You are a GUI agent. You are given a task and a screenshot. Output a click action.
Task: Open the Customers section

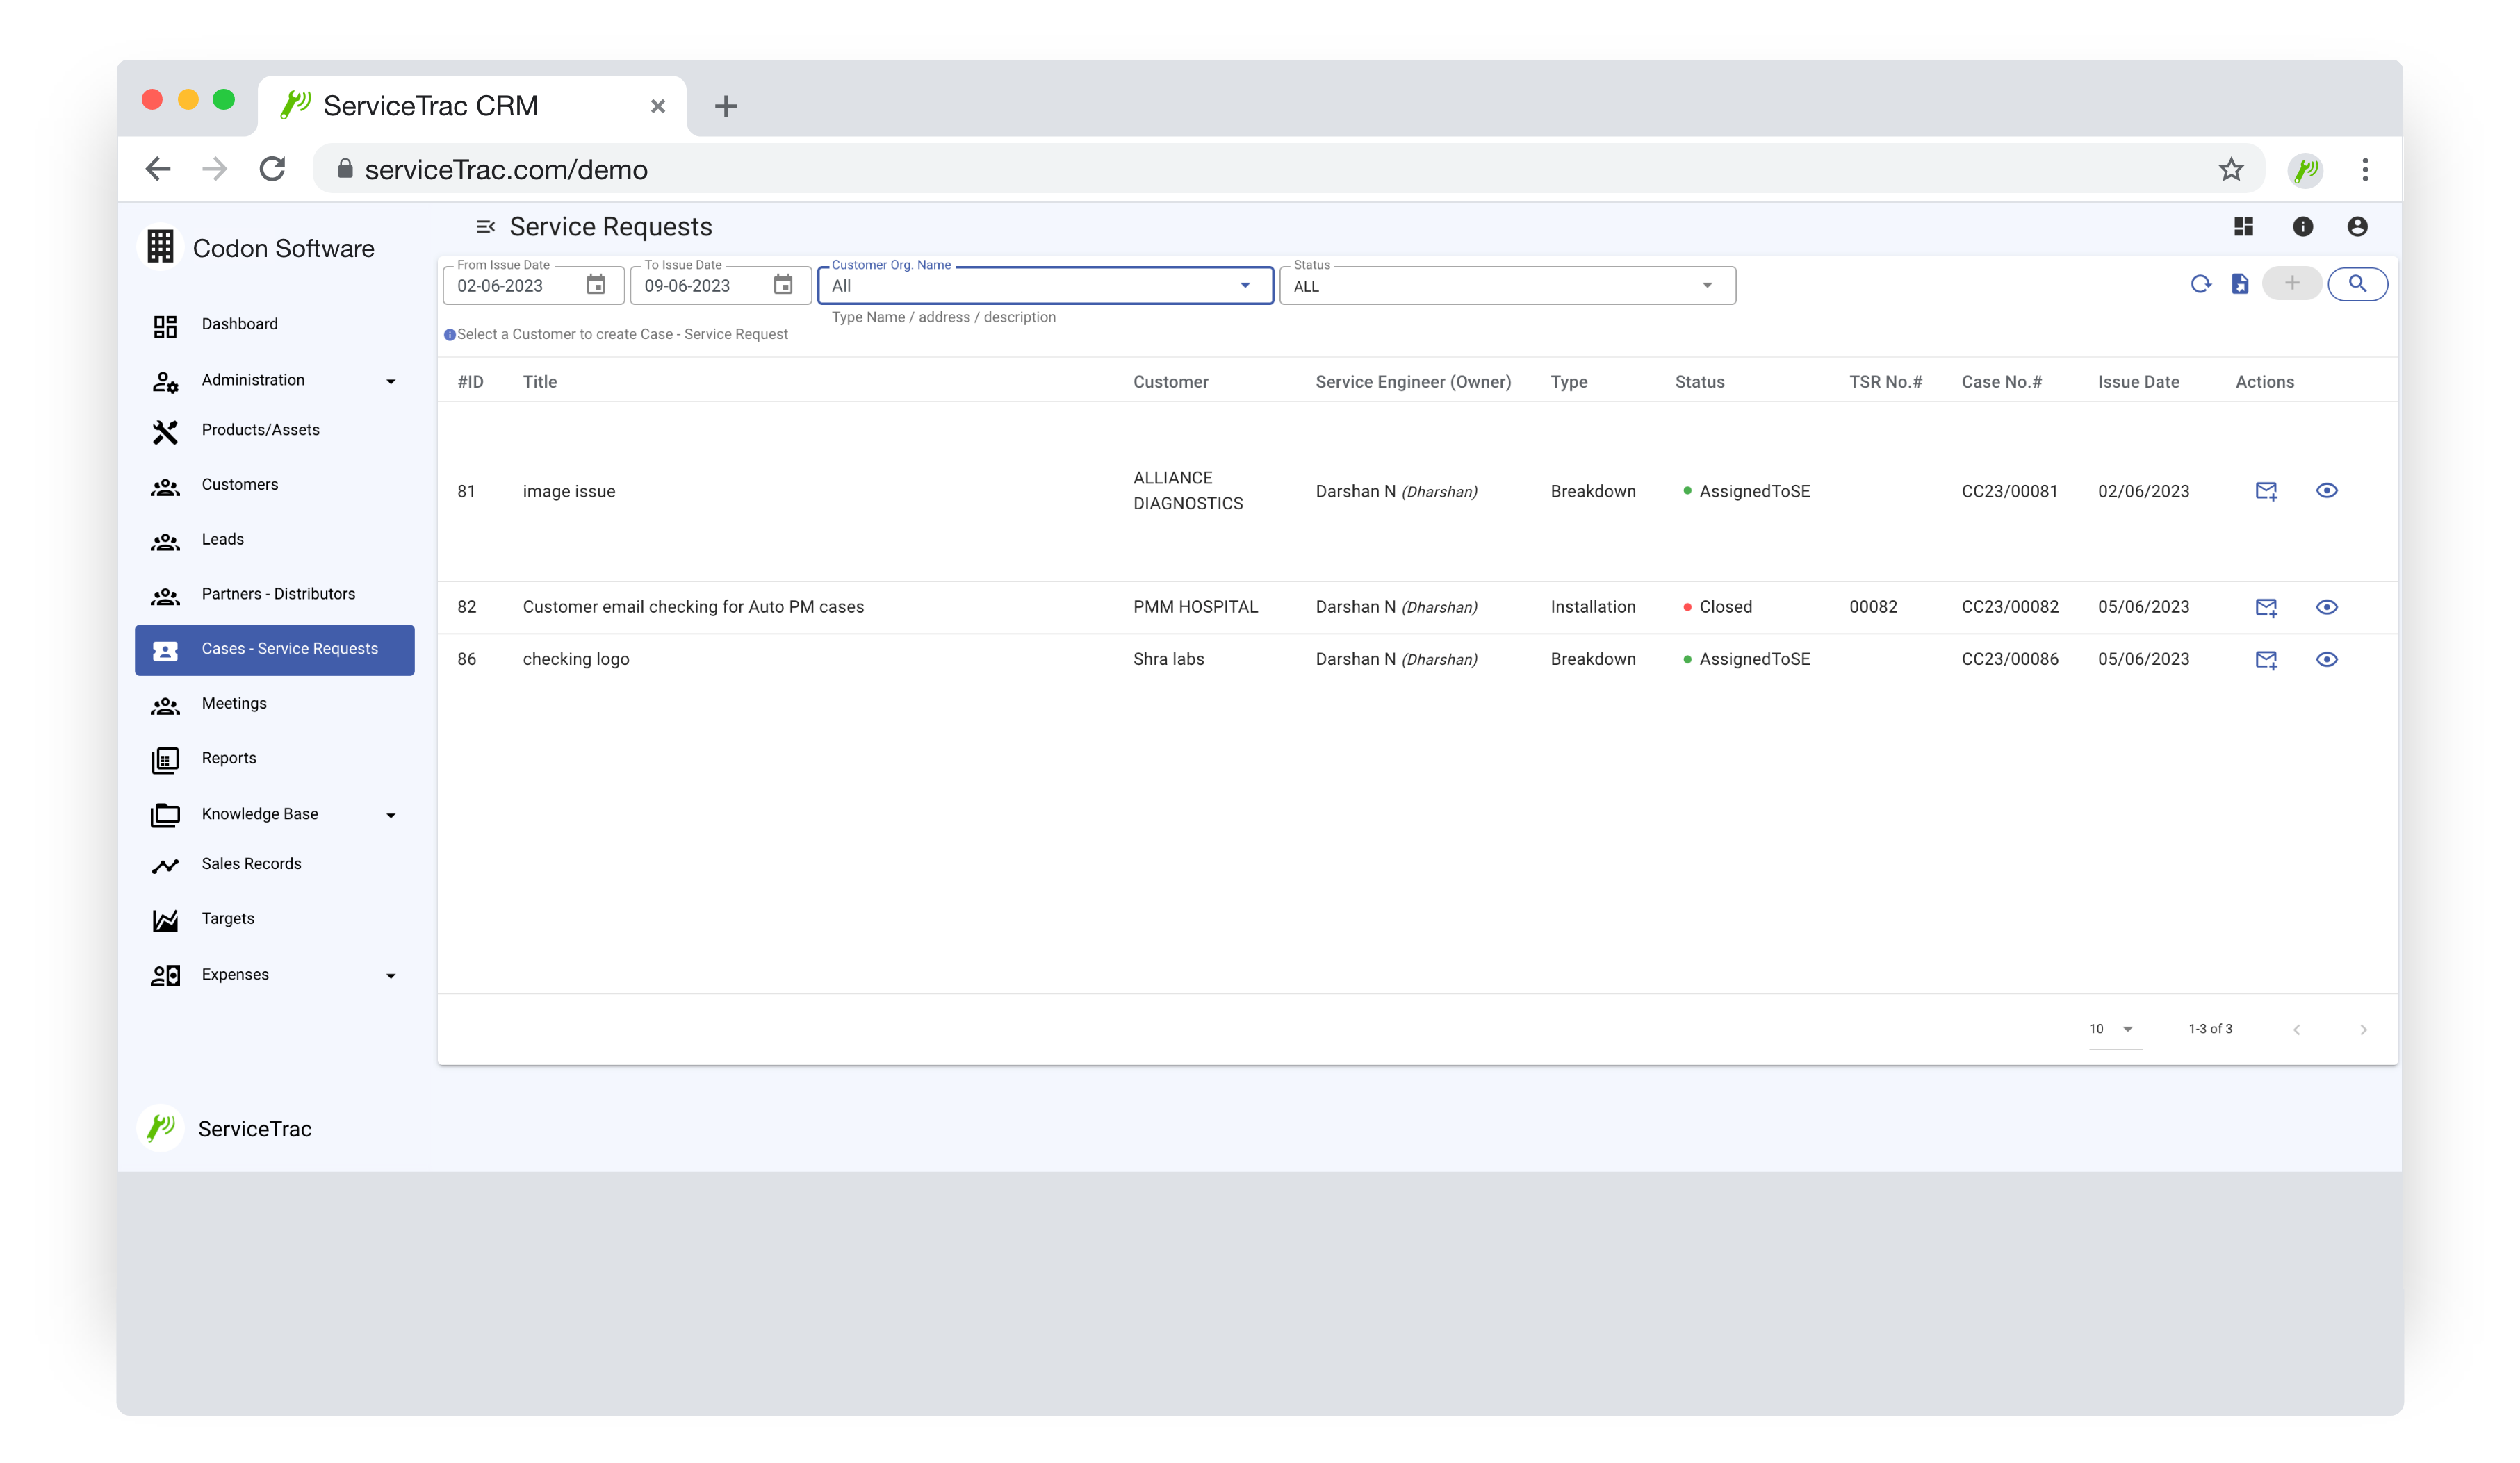[x=239, y=485]
